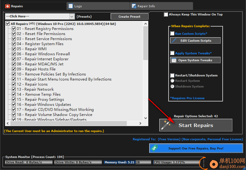Open the Repair Info tab

[x=162, y=6]
